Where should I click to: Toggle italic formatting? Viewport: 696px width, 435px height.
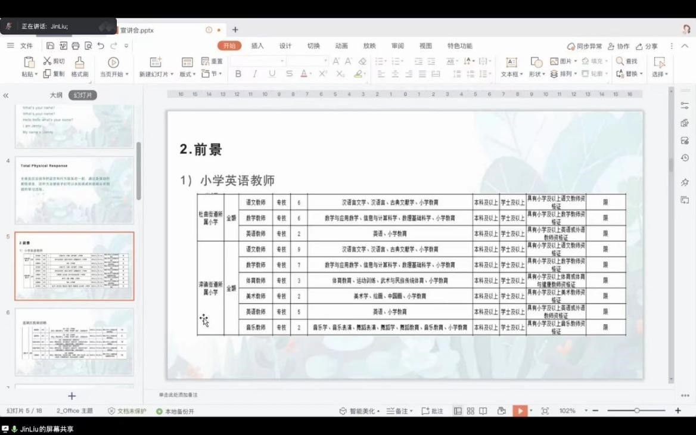pos(255,74)
